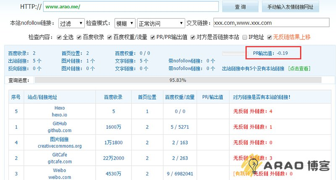
Task: Open the gitcafe.com address link
Action: pyautogui.click(x=60, y=162)
